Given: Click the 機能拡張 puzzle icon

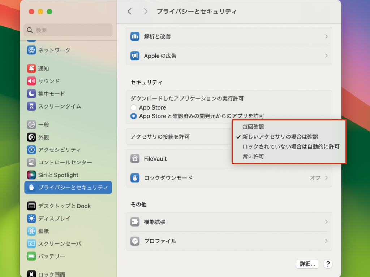Looking at the screenshot, I should coord(135,222).
